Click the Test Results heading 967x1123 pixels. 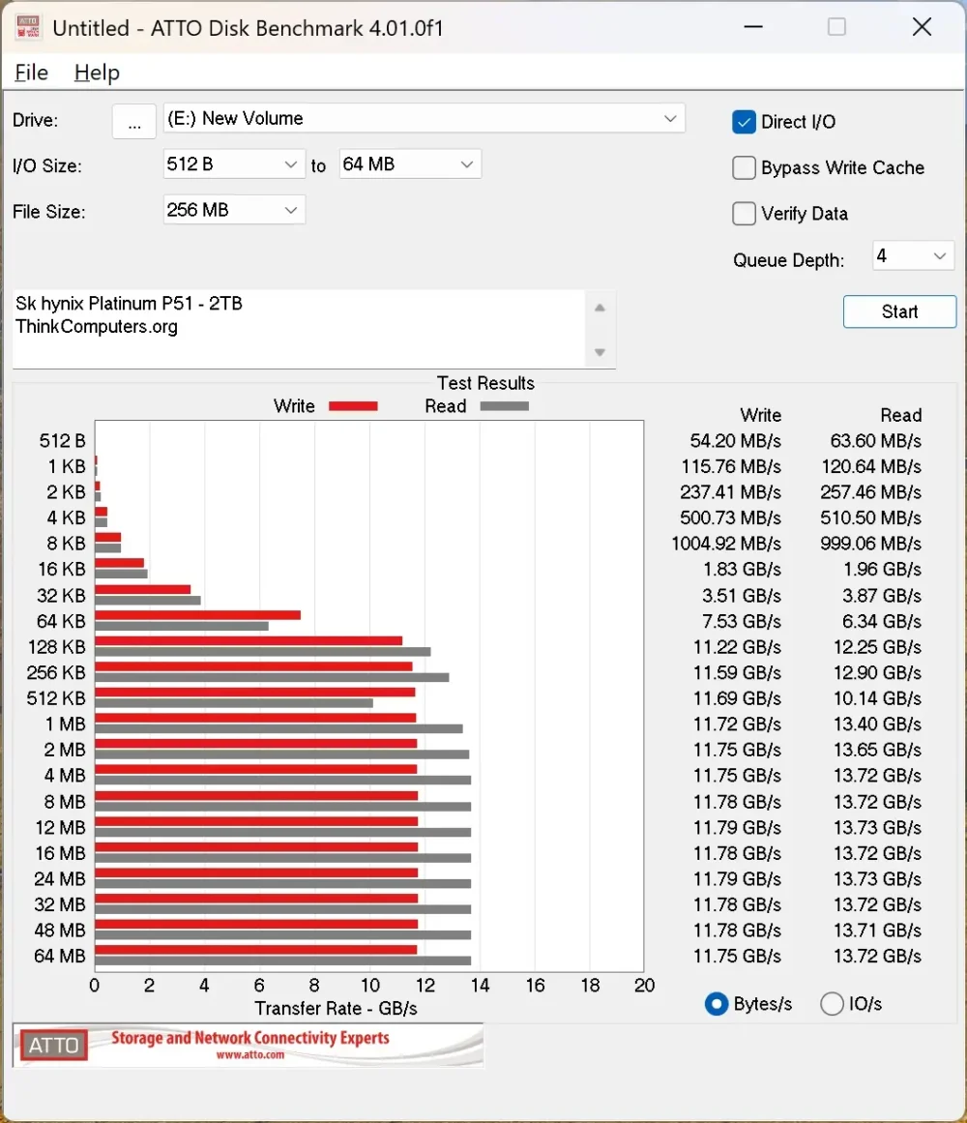click(x=486, y=383)
